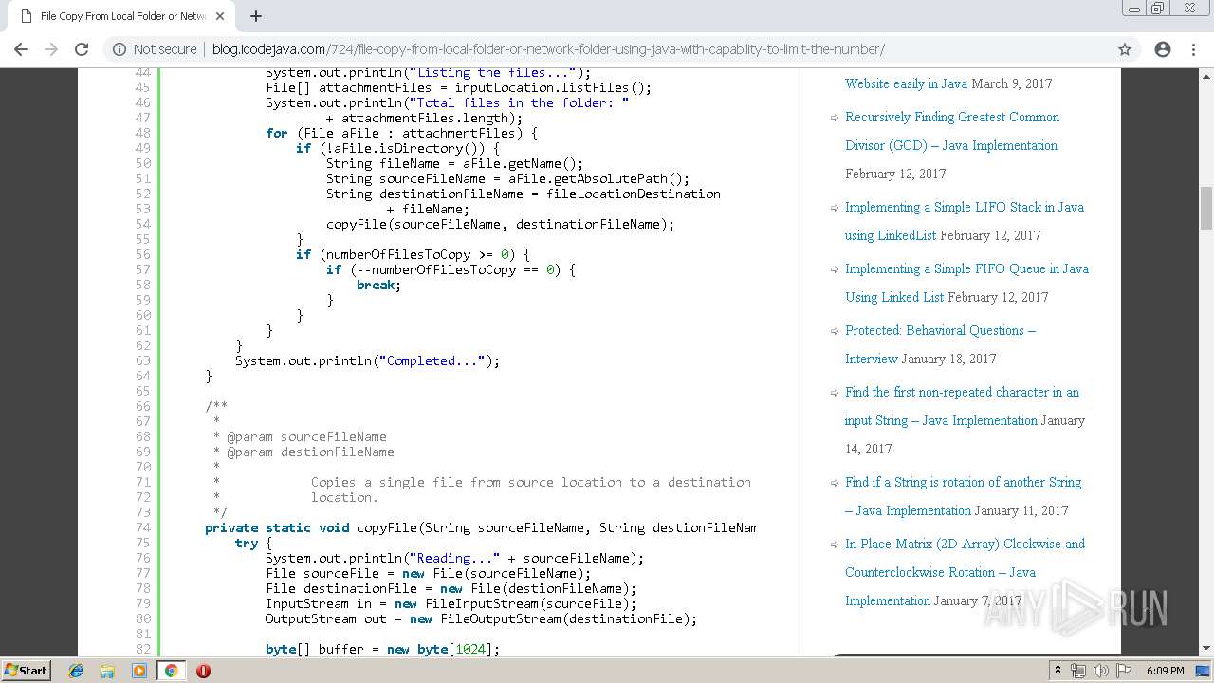Click the 'private static void copyFile' code line
1214x683 pixels.
point(480,527)
